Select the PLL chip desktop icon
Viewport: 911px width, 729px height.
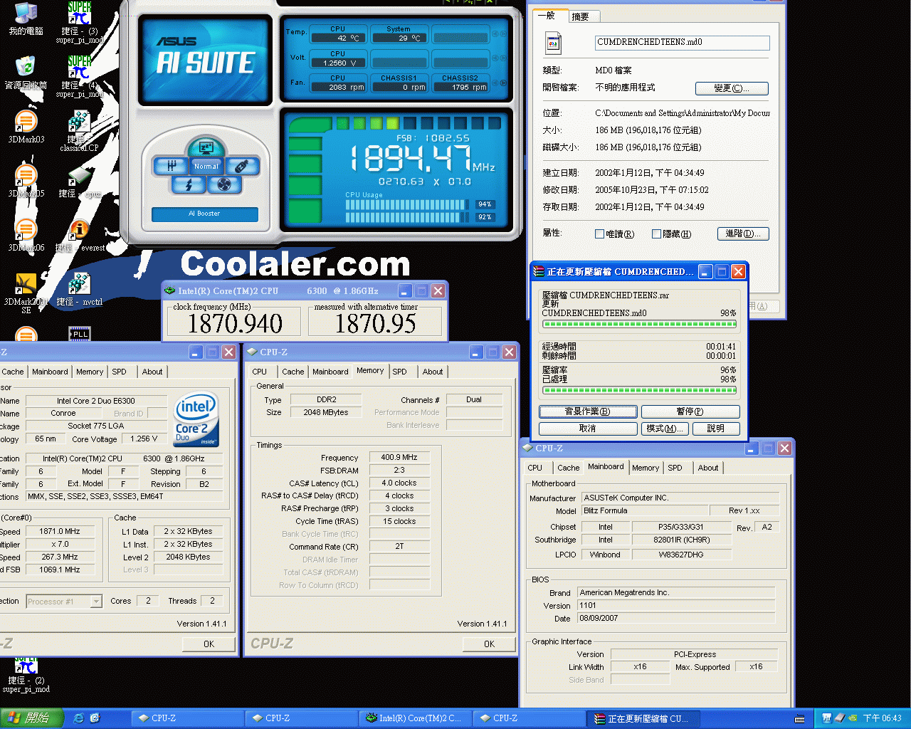(x=80, y=333)
